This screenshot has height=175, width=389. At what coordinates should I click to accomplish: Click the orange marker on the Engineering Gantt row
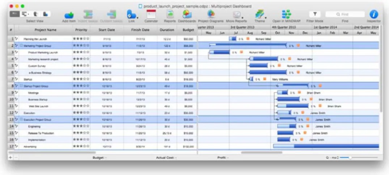pyautogui.click(x=308, y=126)
